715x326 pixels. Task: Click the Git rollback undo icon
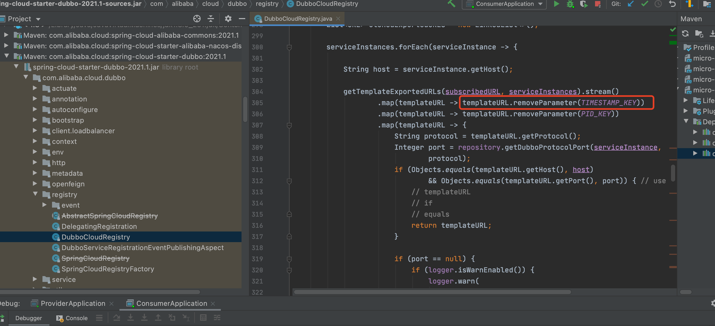[x=672, y=4]
